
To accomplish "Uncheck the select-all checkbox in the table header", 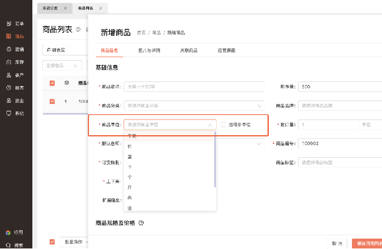I will point(52,83).
